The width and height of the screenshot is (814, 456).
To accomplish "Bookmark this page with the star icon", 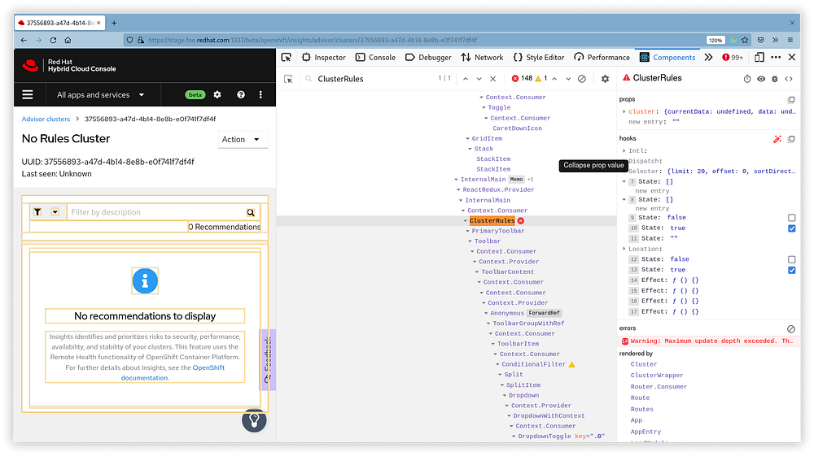I will coord(745,40).
